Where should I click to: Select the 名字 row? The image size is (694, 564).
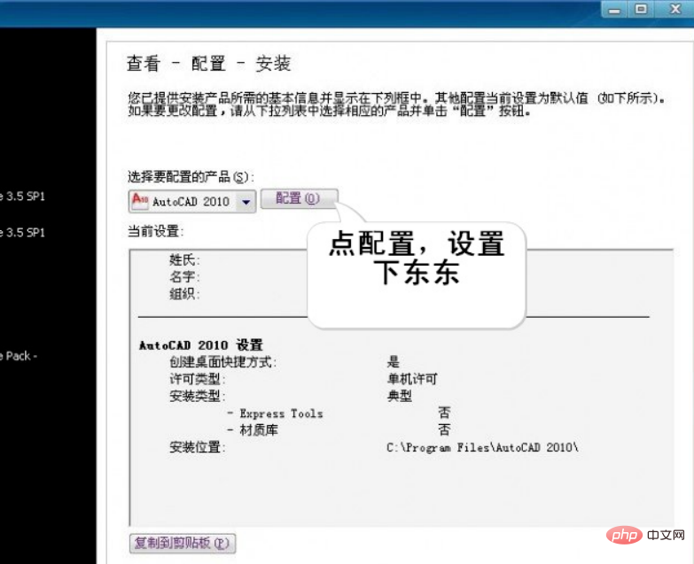click(184, 277)
